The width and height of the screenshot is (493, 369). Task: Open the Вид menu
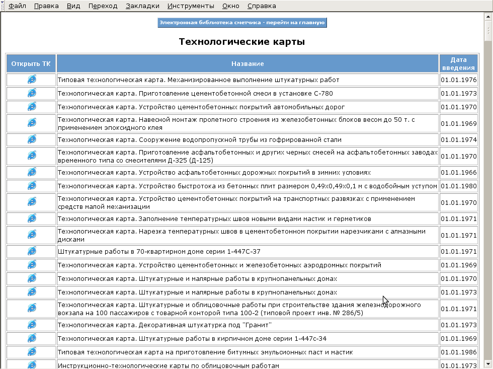73,6
